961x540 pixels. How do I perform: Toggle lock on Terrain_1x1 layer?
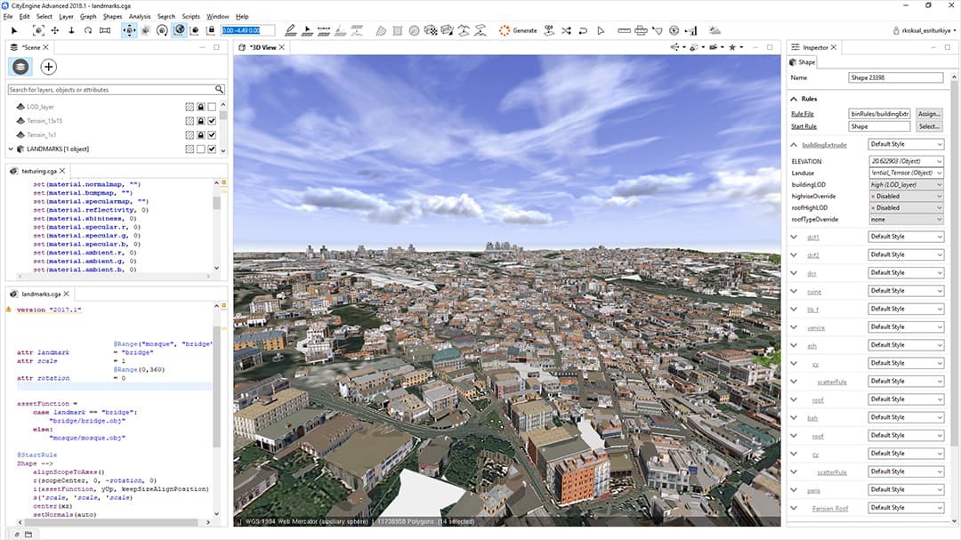click(200, 135)
